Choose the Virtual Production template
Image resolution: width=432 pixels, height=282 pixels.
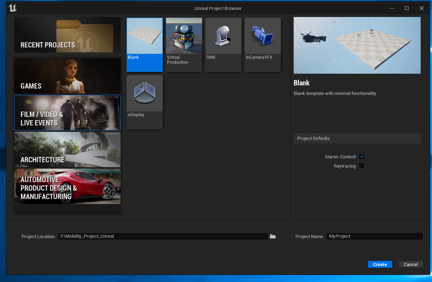coord(184,45)
